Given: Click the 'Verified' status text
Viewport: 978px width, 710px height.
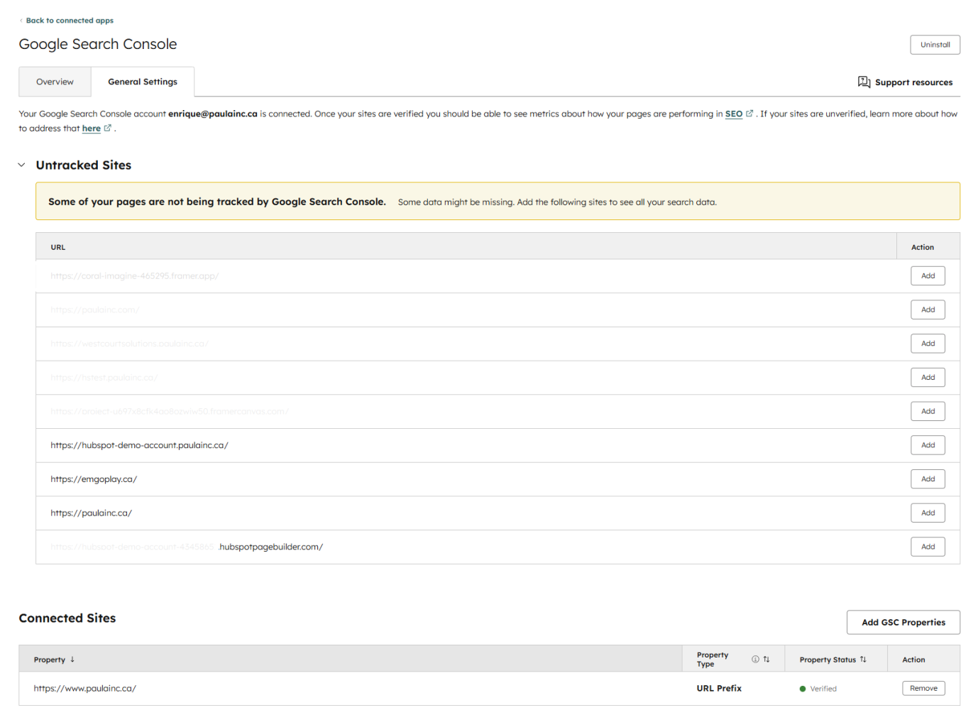Looking at the screenshot, I should point(823,689).
